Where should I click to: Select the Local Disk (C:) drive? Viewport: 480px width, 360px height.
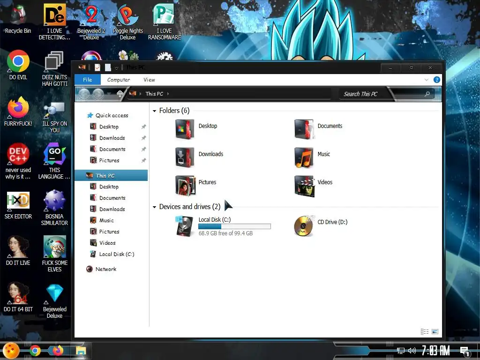point(223,226)
